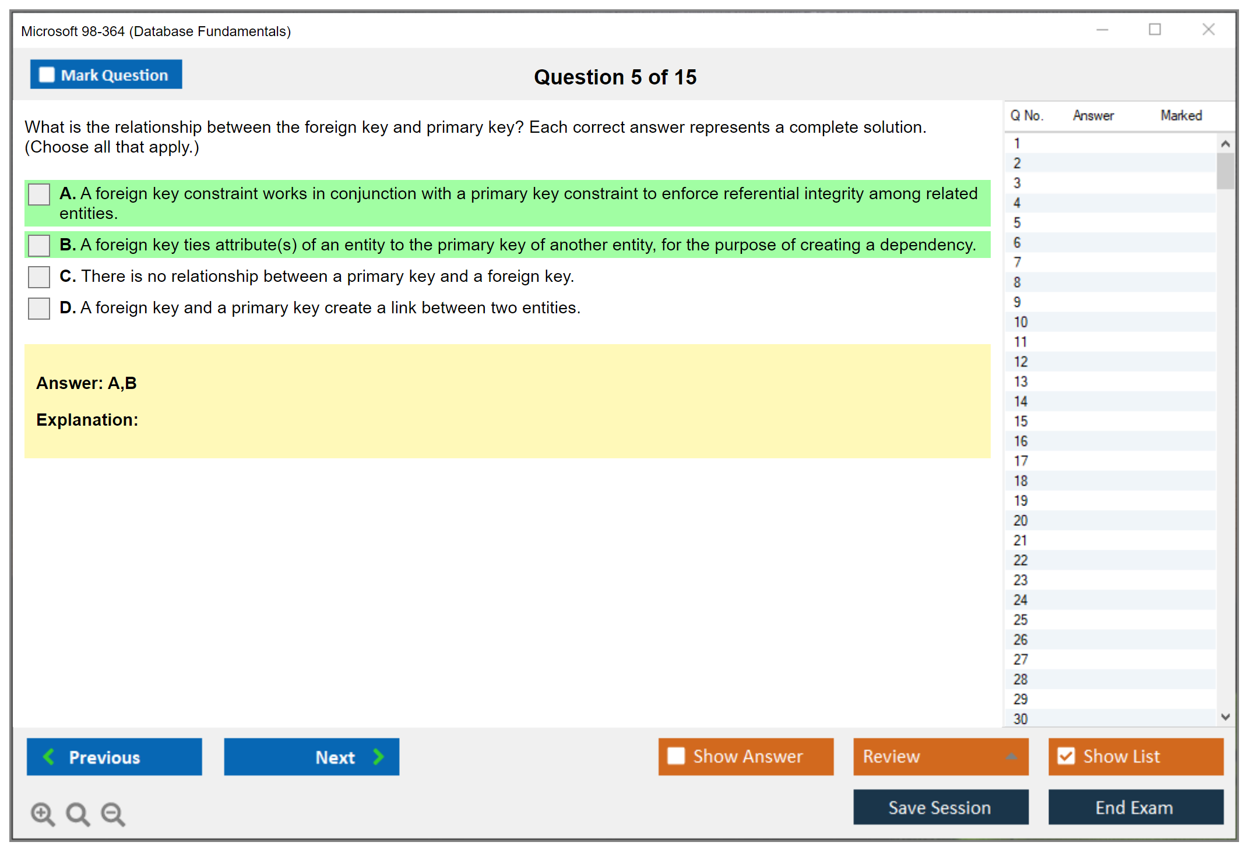Click the End Exam button
The width and height of the screenshot is (1253, 856).
click(1135, 807)
